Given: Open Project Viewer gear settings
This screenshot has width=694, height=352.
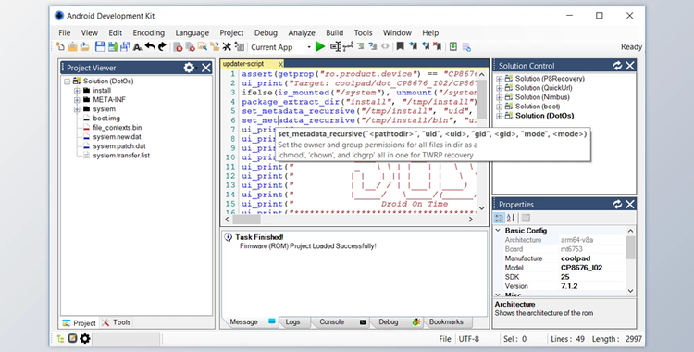Looking at the screenshot, I should point(189,68).
